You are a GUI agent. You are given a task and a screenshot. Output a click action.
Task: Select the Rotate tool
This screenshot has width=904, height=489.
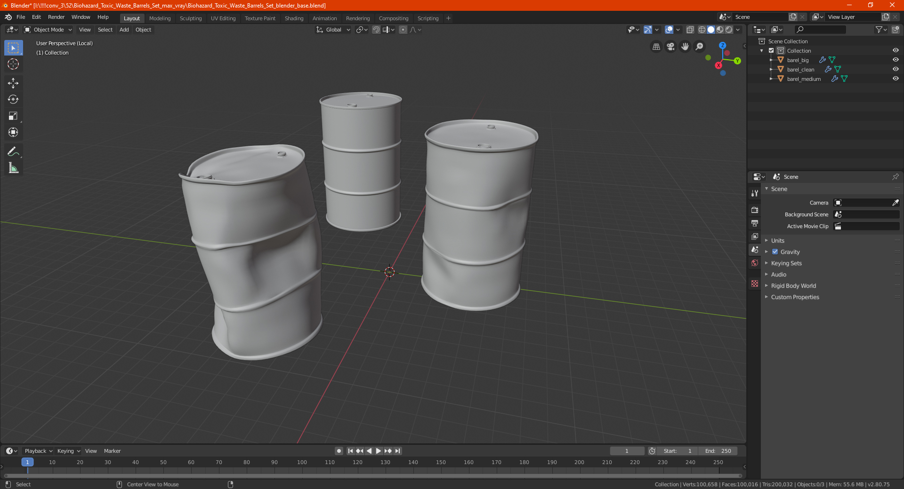[x=13, y=100]
